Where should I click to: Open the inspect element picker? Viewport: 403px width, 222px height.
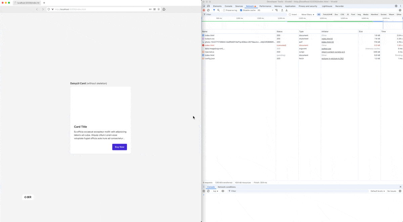point(204,6)
